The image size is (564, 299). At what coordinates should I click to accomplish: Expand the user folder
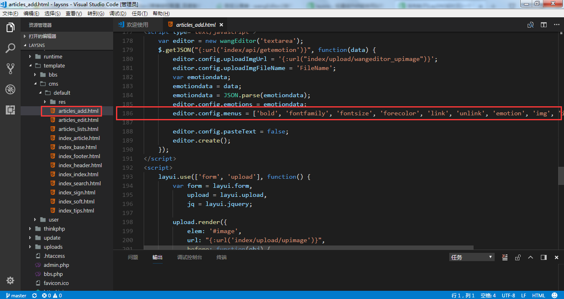tap(54, 220)
